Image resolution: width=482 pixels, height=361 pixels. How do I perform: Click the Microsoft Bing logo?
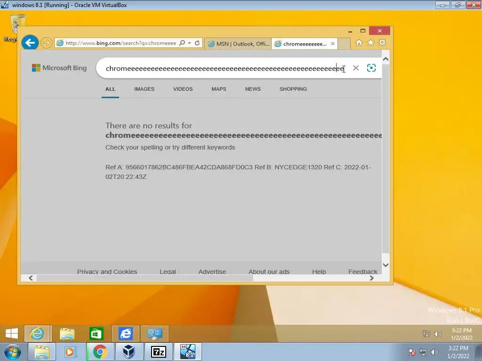pyautogui.click(x=59, y=68)
